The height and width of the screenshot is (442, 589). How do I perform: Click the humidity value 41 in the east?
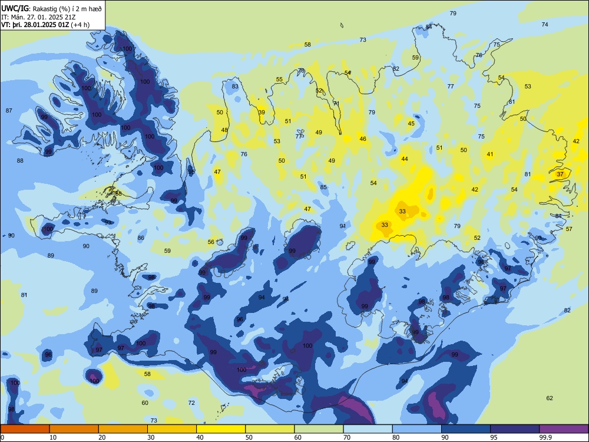pyautogui.click(x=490, y=154)
